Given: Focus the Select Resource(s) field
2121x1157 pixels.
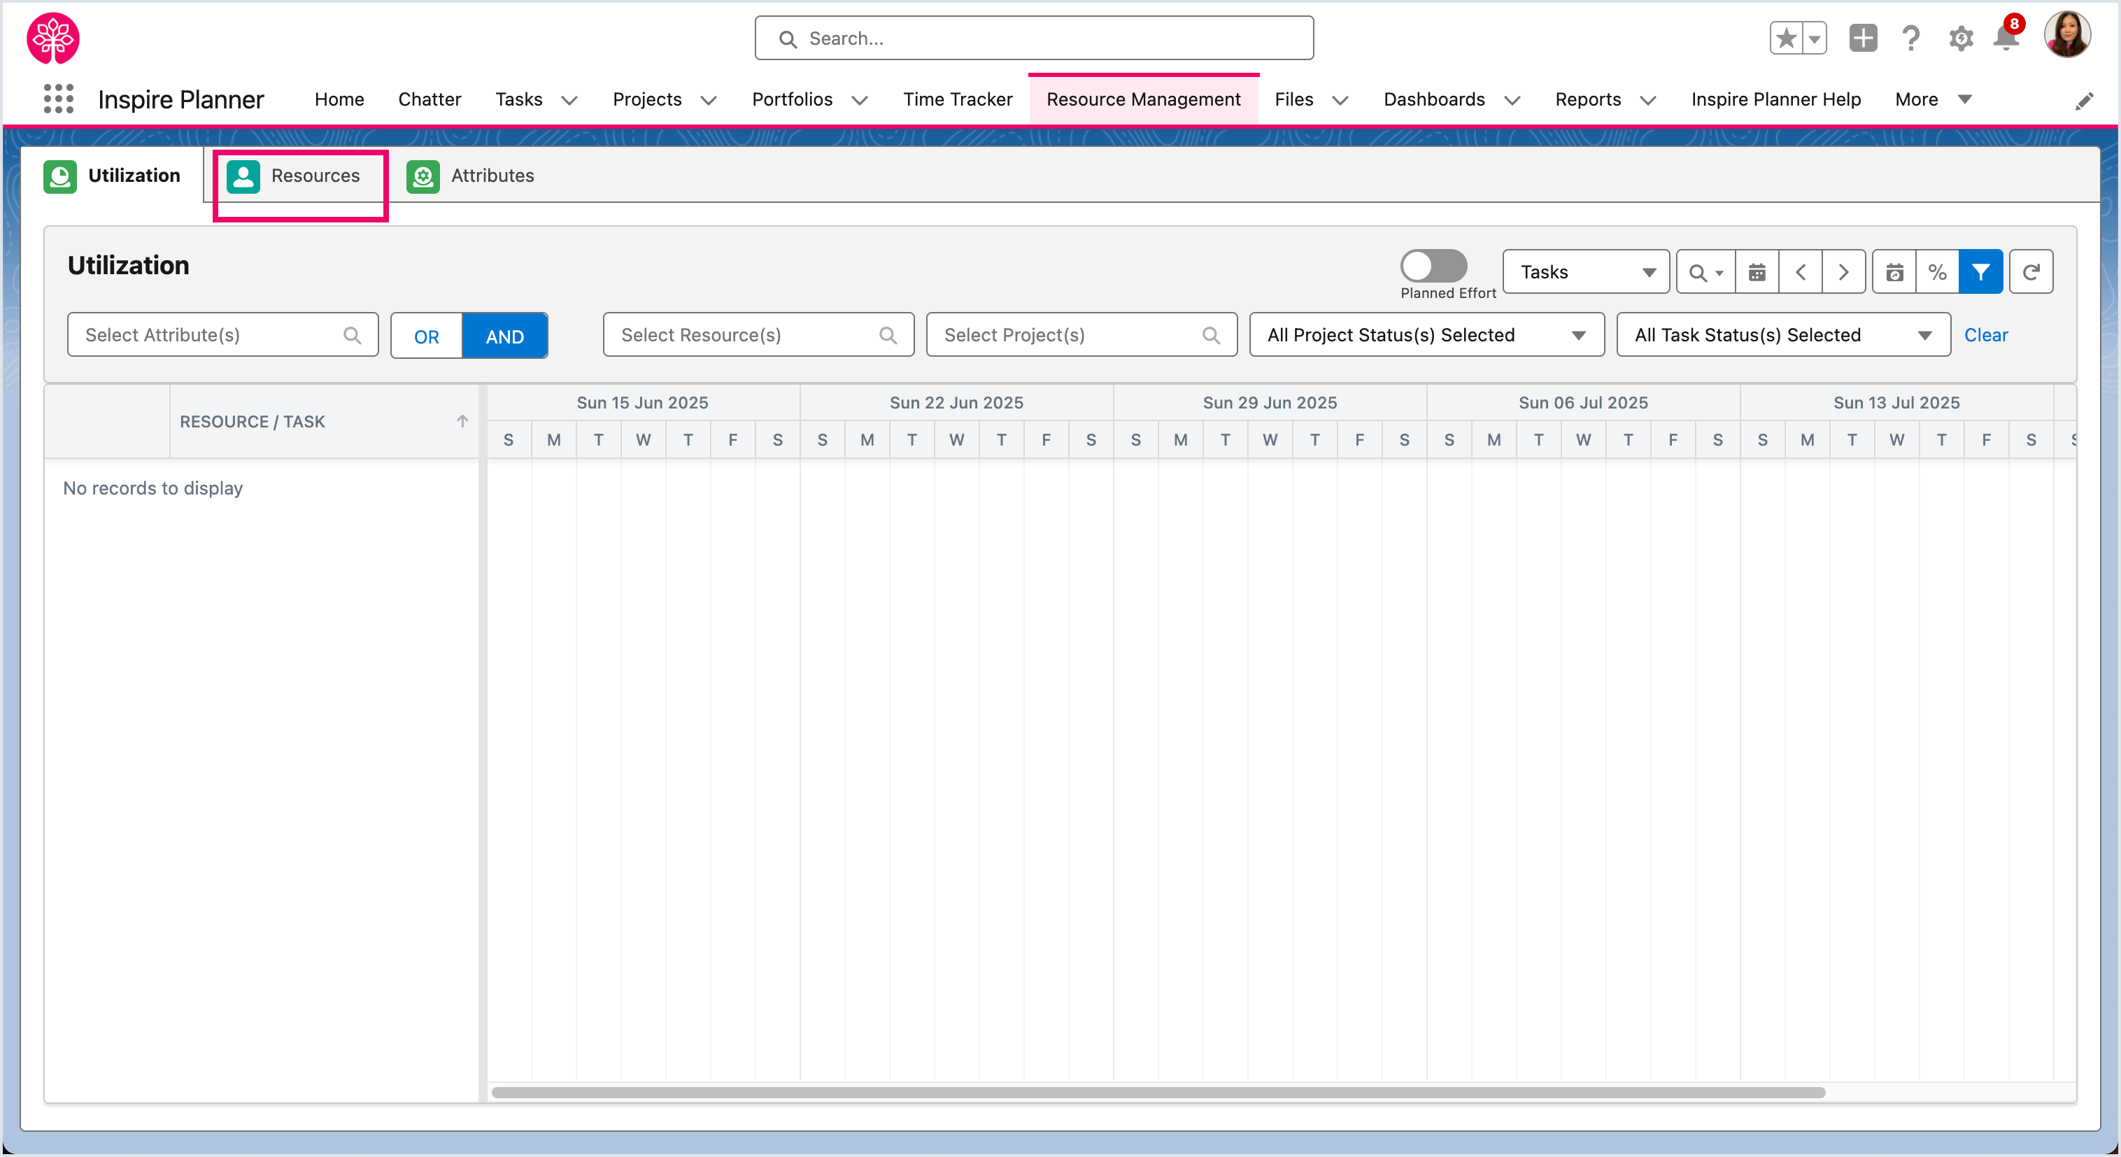Looking at the screenshot, I should (x=758, y=335).
